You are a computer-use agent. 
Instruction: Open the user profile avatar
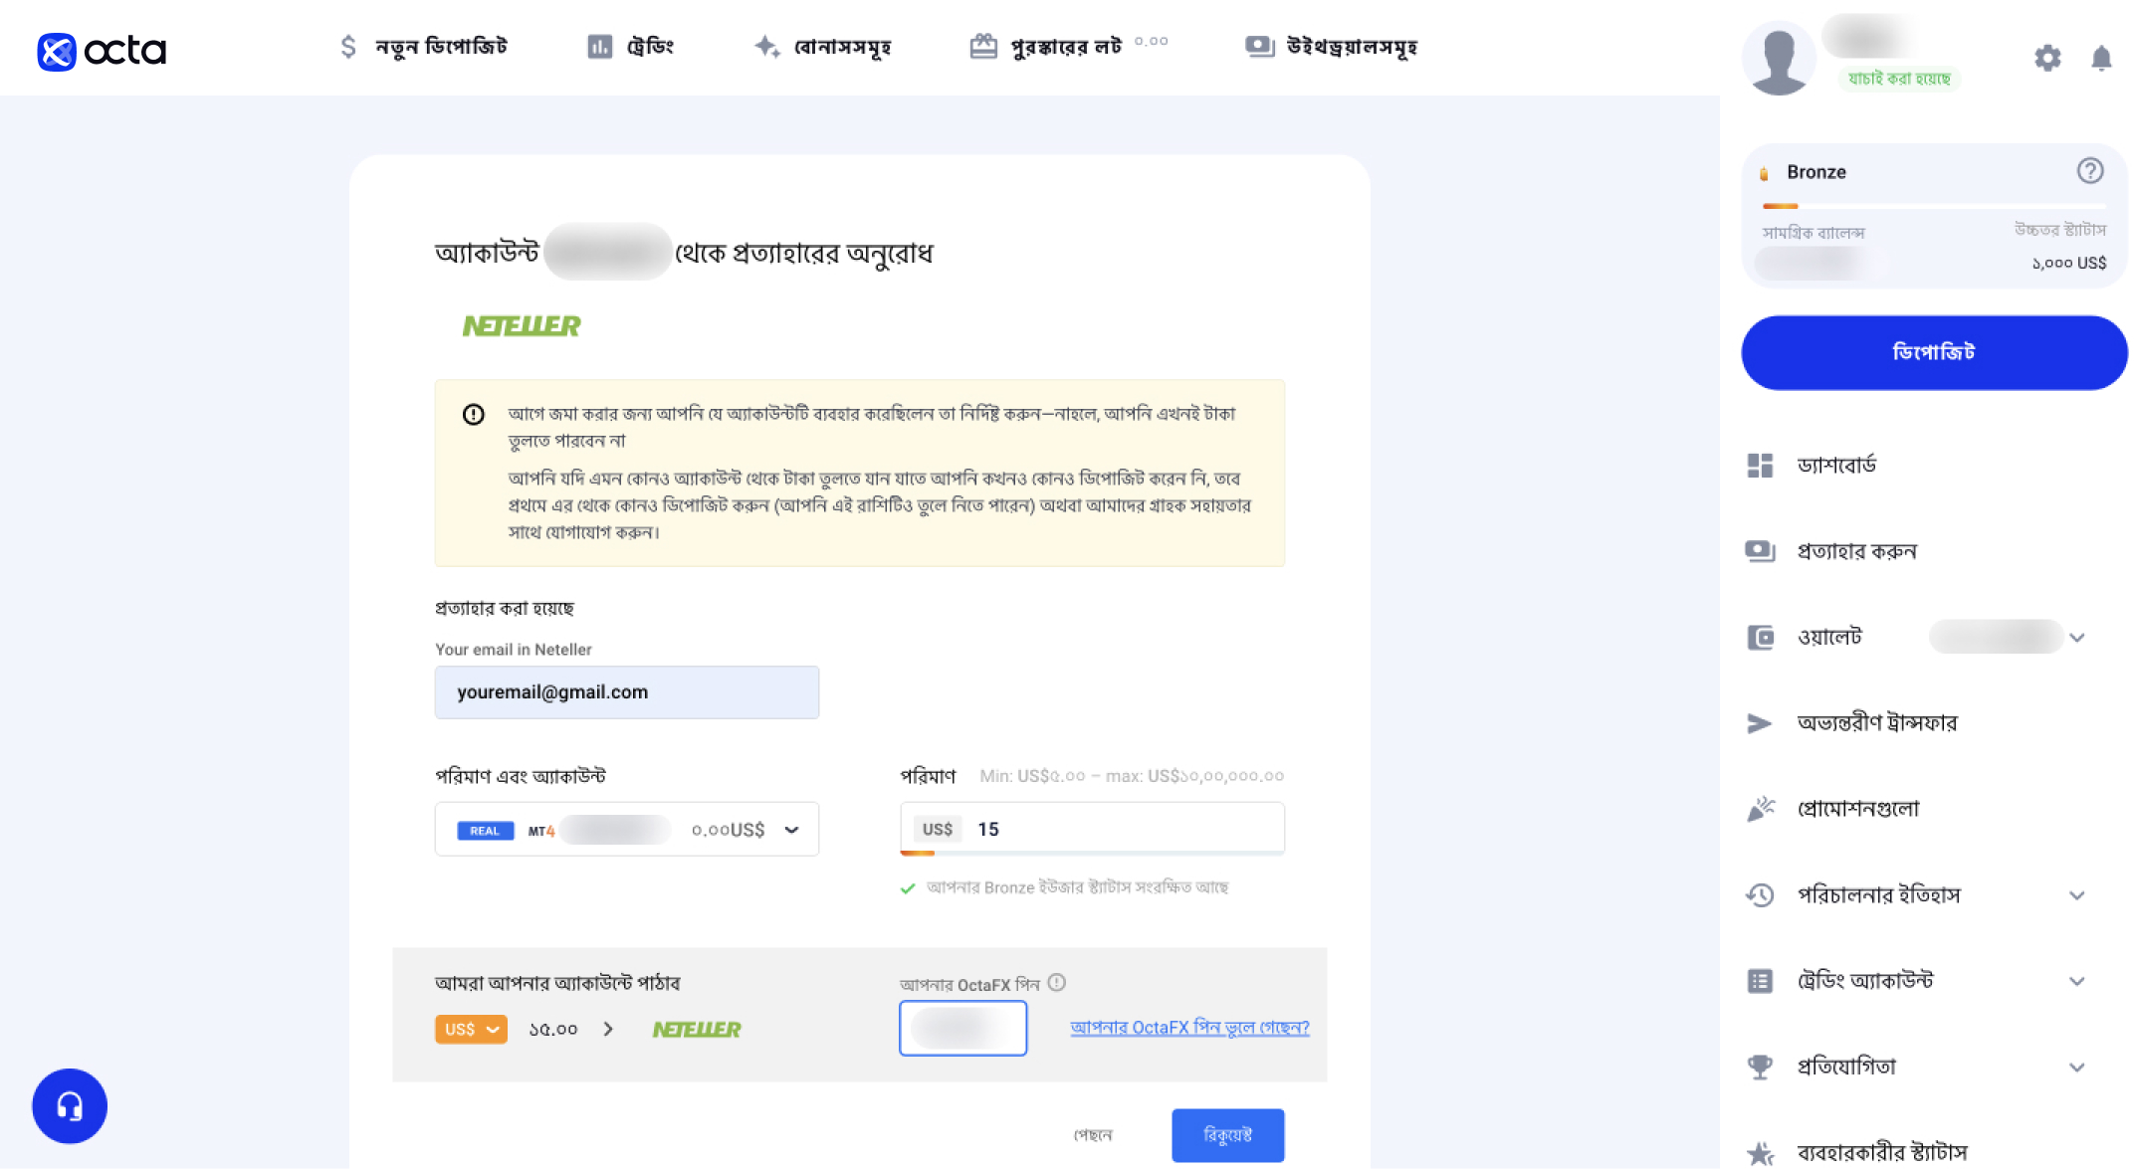pos(1779,58)
